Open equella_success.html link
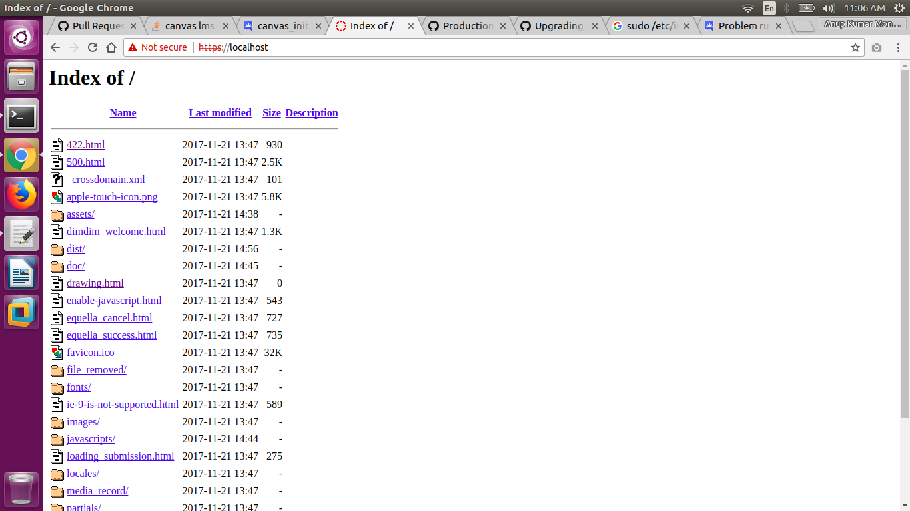 [111, 335]
